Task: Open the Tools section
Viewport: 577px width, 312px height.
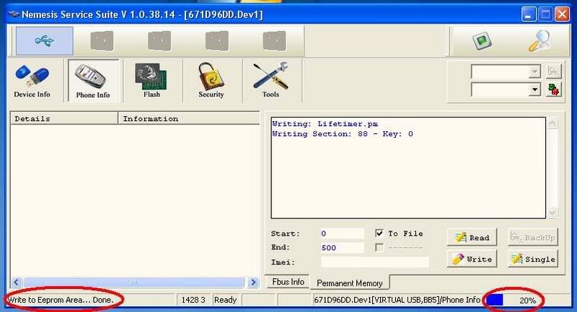Action: 270,81
